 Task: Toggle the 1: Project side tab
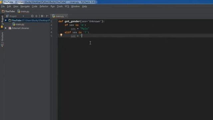coord(2,22)
